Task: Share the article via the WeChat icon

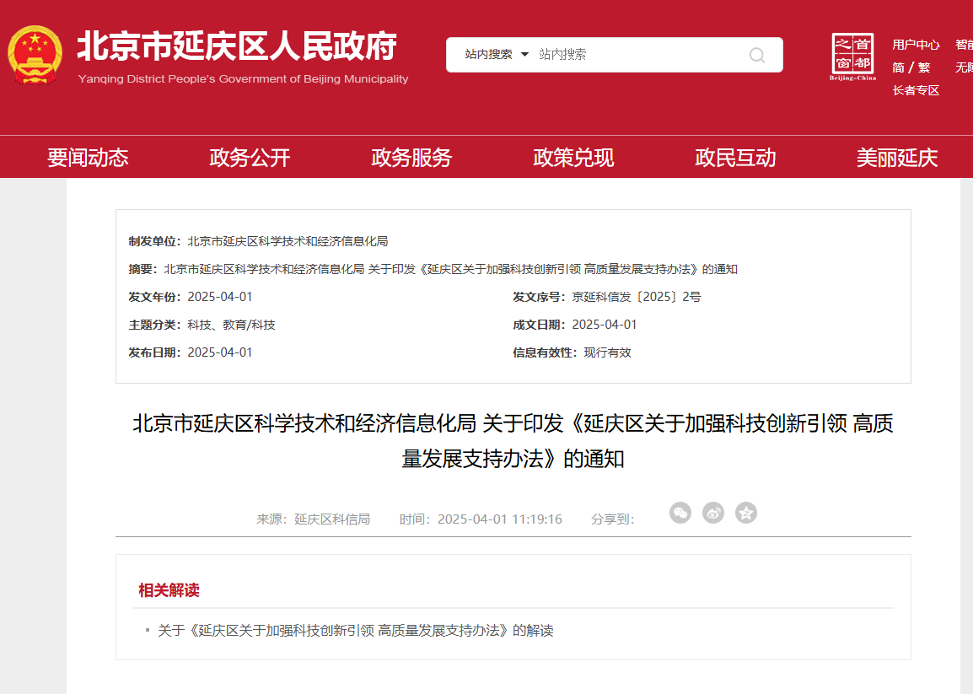Action: pos(680,512)
